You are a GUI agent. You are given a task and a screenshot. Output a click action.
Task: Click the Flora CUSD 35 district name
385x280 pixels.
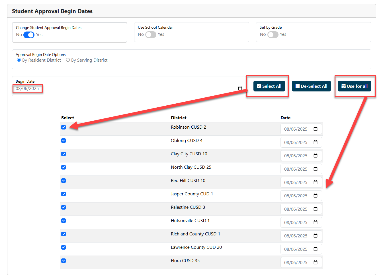(185, 260)
